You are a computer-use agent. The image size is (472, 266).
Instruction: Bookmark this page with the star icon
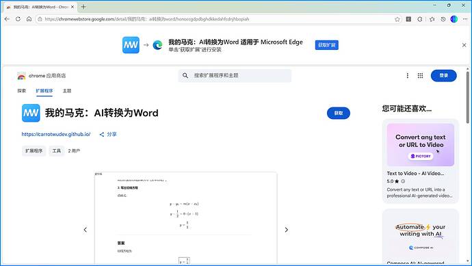(397, 19)
